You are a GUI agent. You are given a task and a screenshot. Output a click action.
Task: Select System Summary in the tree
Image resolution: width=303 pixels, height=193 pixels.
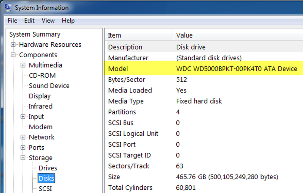tap(35, 34)
